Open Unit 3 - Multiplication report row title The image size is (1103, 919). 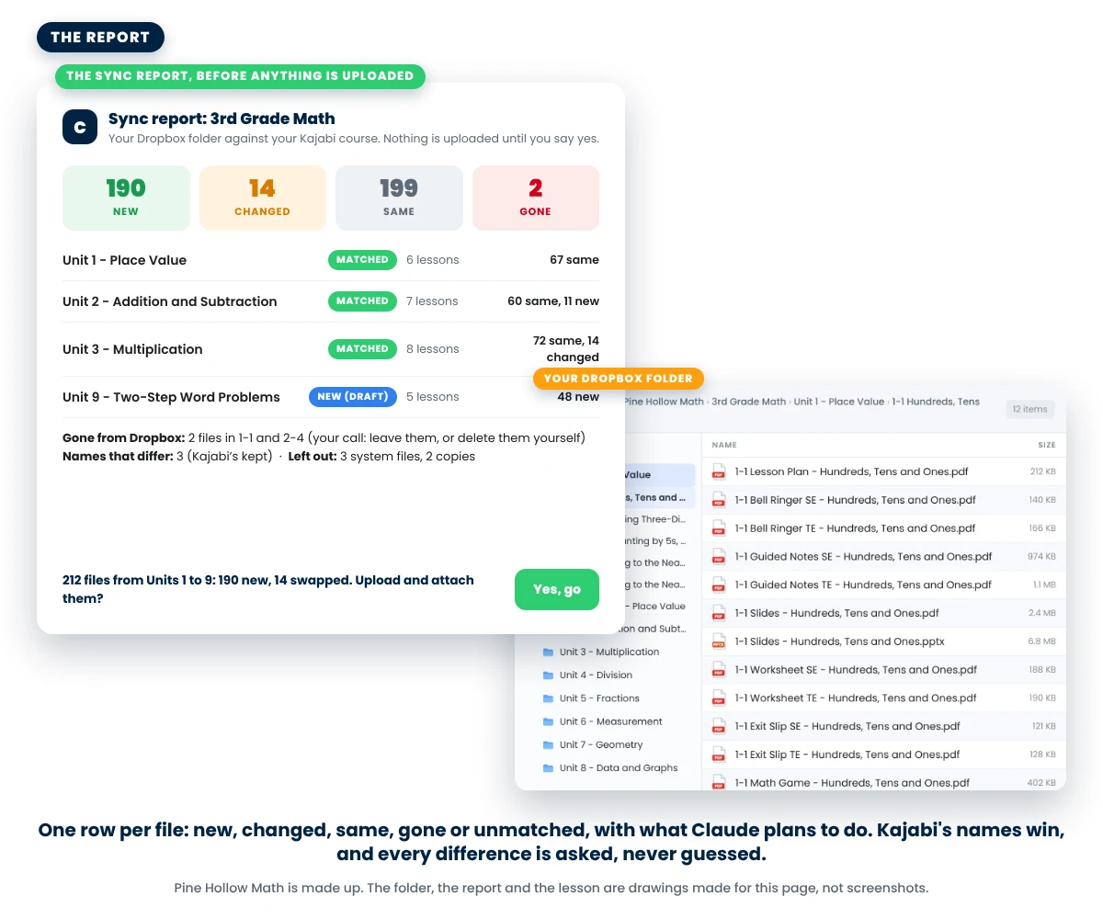coord(132,349)
